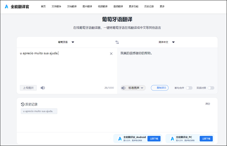Enable the 双语对照 switch
227x146 pixels.
click(x=211, y=88)
